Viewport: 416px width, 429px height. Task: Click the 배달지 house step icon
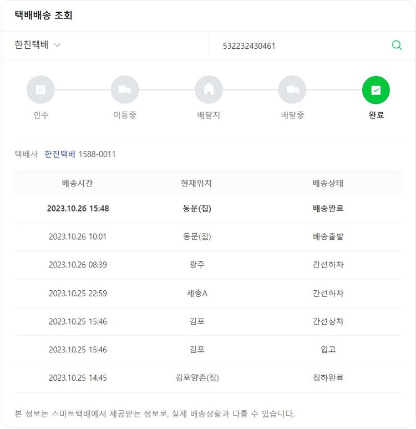(209, 90)
